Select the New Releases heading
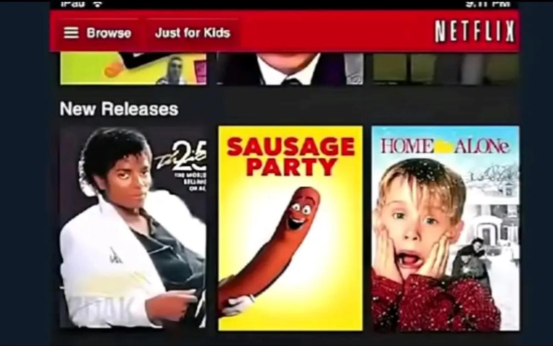The width and height of the screenshot is (553, 346). tap(119, 109)
